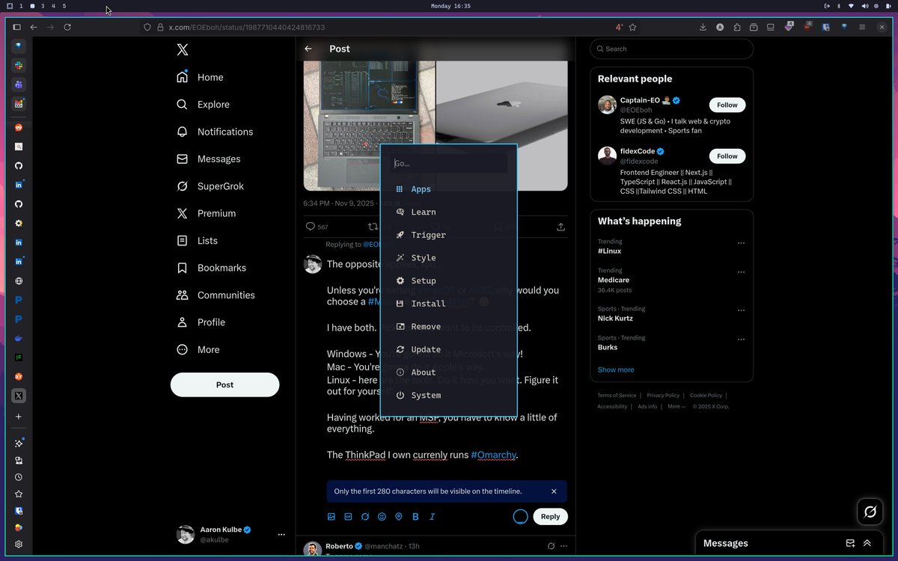Open the image attachment picker in reply composer

tap(332, 516)
